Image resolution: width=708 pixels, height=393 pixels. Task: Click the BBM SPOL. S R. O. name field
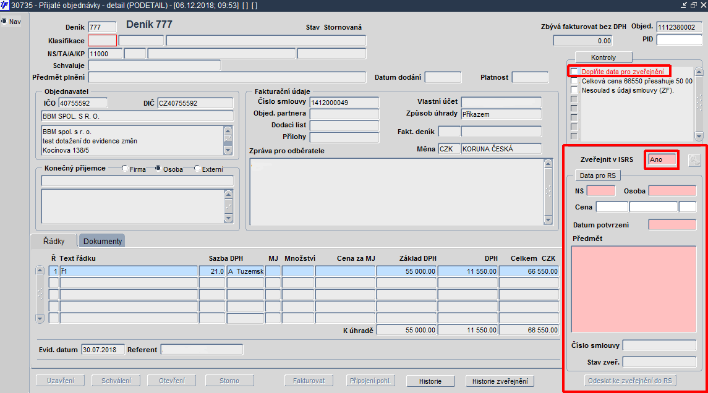click(x=137, y=116)
